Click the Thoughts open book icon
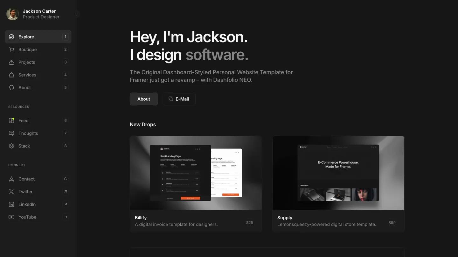Viewport: 458px width, 257px height. coord(11,133)
